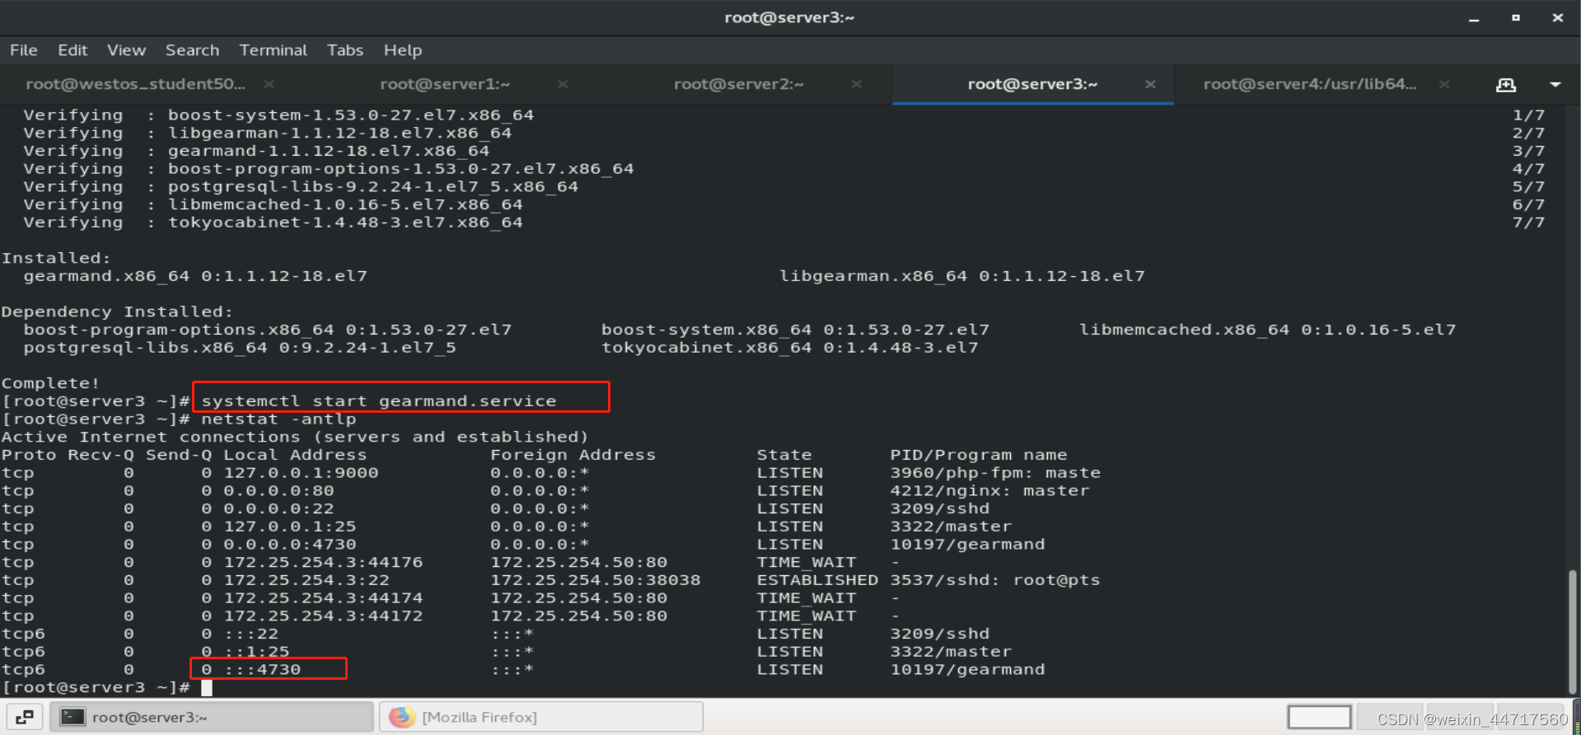
Task: Click the terminal vertical scrollbar
Action: (x=1573, y=631)
